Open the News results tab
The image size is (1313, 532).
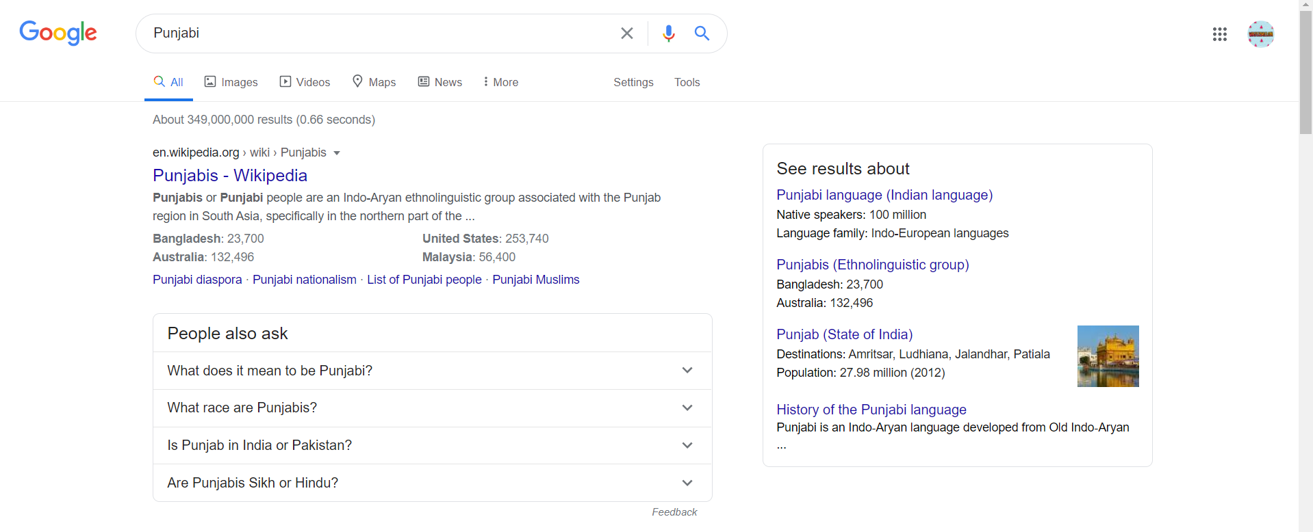point(440,82)
